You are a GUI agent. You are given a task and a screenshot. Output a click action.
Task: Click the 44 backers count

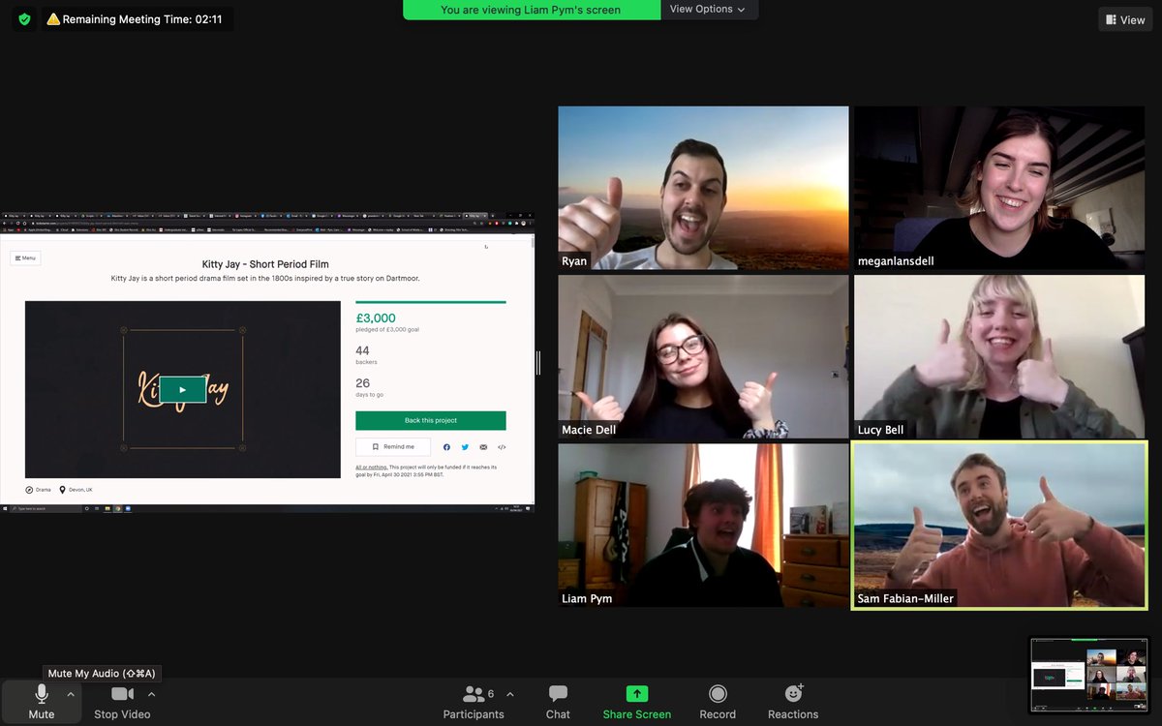pos(362,350)
